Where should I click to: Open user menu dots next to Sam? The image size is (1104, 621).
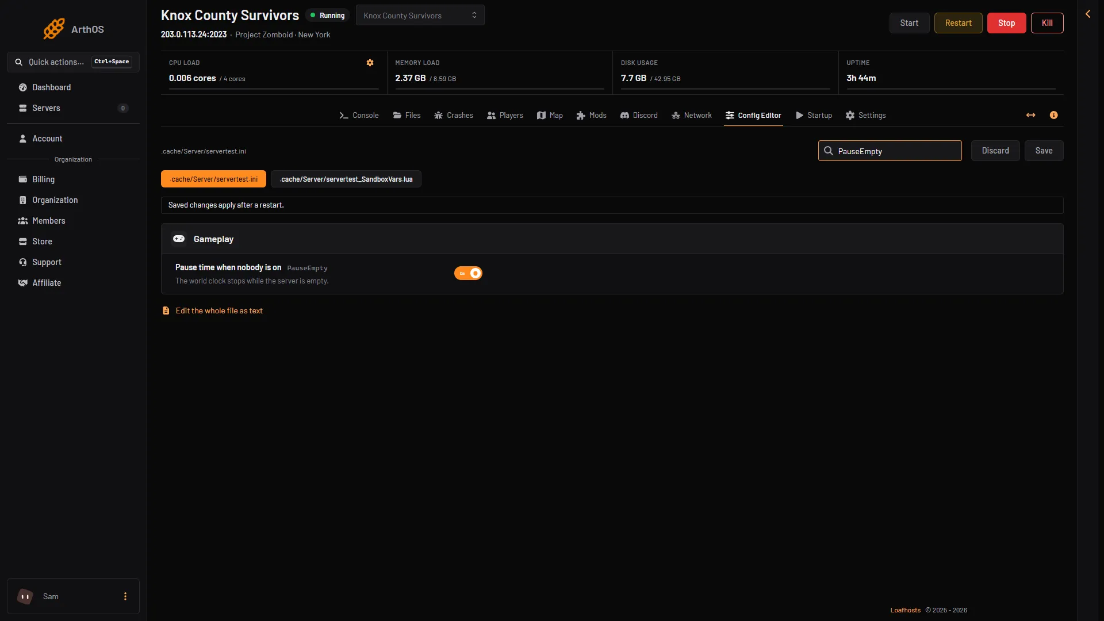125,596
